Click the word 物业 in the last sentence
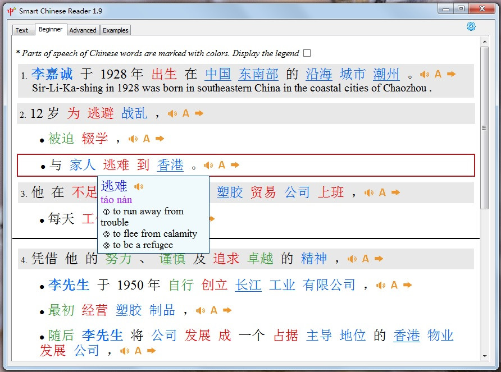 tap(440, 336)
